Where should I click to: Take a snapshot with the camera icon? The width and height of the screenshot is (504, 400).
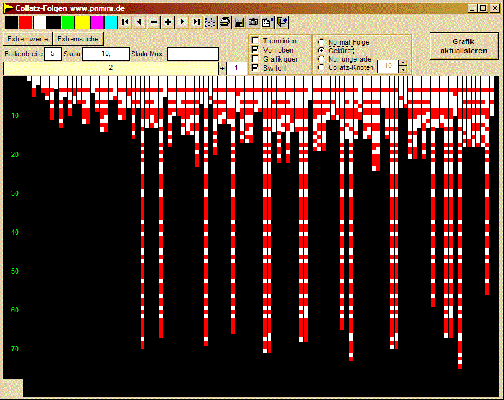coord(253,22)
